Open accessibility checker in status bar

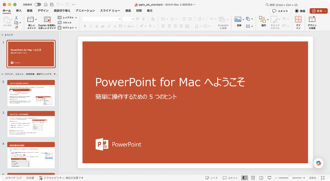[x=61, y=178]
